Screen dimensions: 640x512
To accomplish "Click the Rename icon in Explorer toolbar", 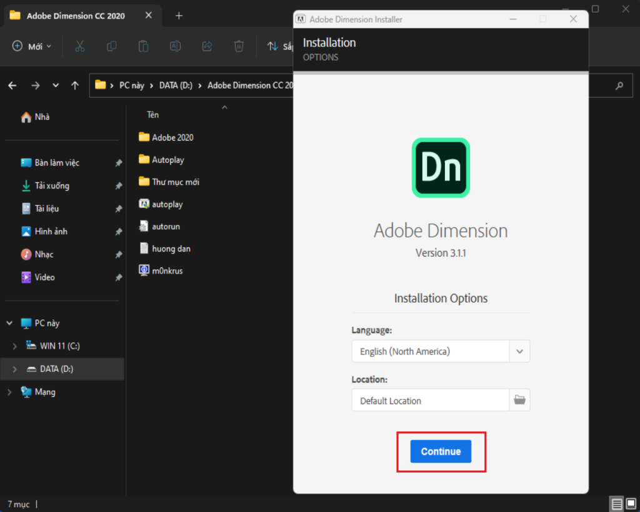I will [175, 46].
